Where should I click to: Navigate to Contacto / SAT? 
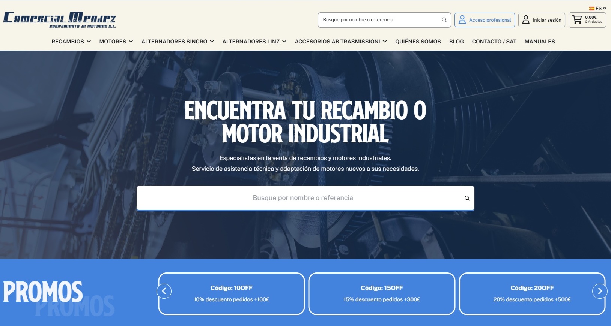(x=494, y=42)
